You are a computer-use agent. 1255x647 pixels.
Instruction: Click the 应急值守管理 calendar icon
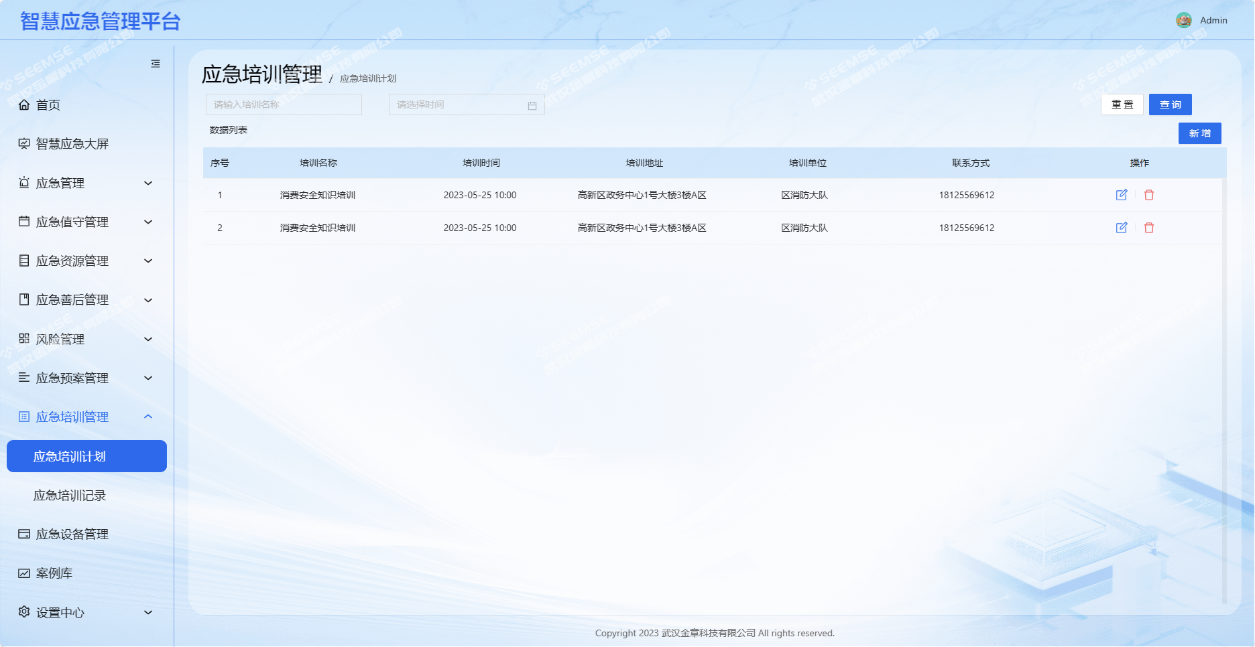[x=24, y=222]
